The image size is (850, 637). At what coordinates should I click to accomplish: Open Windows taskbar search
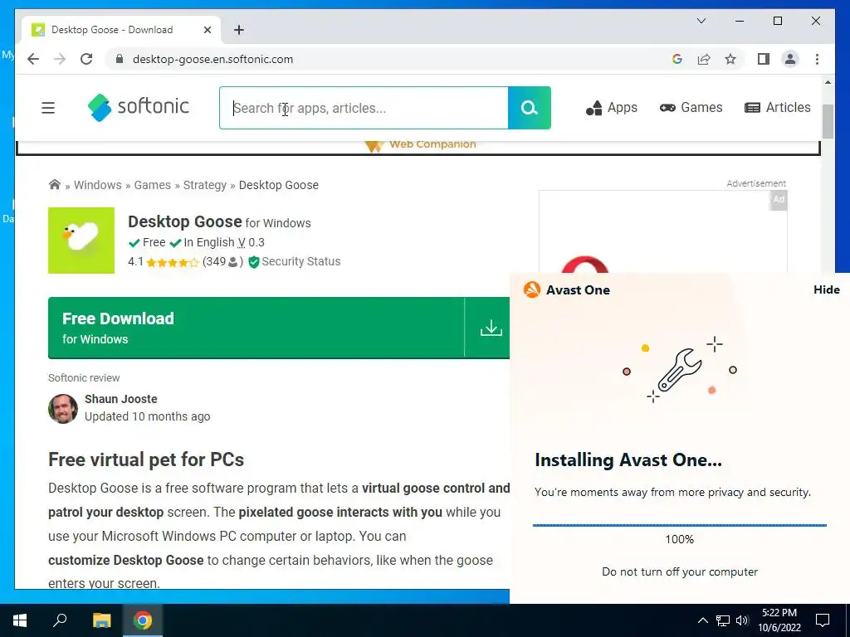(60, 620)
